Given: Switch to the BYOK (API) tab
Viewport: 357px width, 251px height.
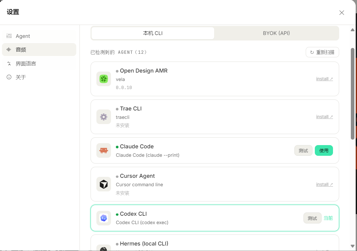Looking at the screenshot, I should pos(277,33).
